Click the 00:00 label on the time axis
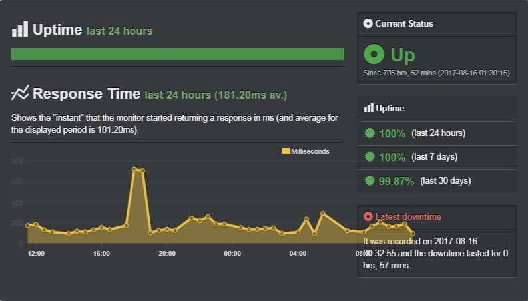Viewport: 528px width, 301px height. pyautogui.click(x=232, y=253)
